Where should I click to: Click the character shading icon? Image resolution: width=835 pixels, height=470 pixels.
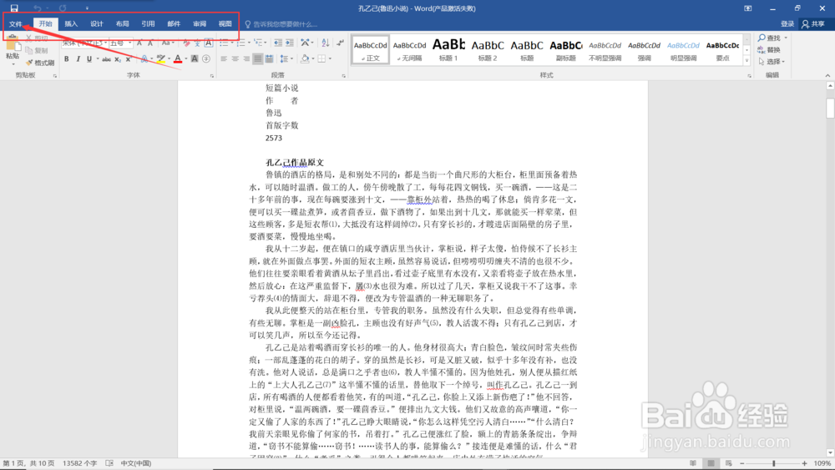click(x=195, y=59)
